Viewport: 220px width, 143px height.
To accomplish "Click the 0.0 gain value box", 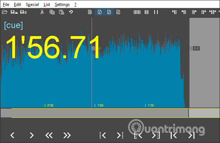I will [196, 48].
